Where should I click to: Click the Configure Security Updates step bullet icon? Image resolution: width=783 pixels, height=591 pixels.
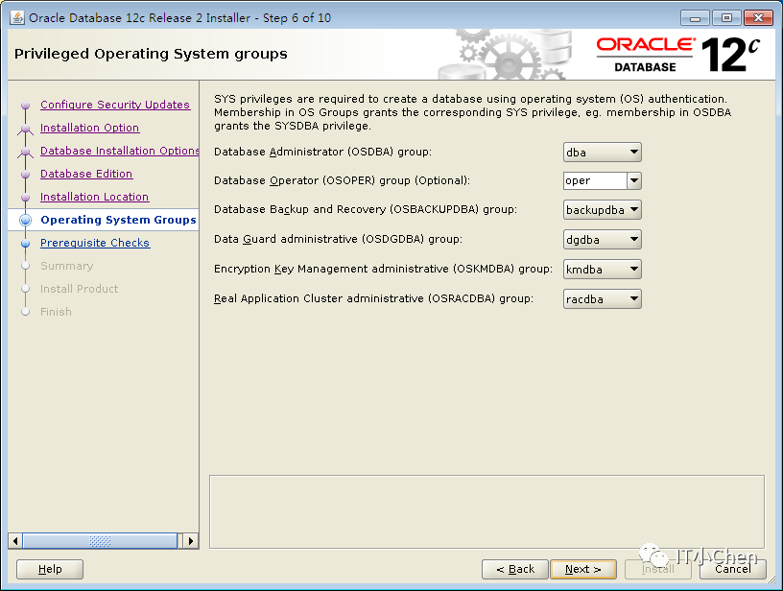tap(26, 106)
